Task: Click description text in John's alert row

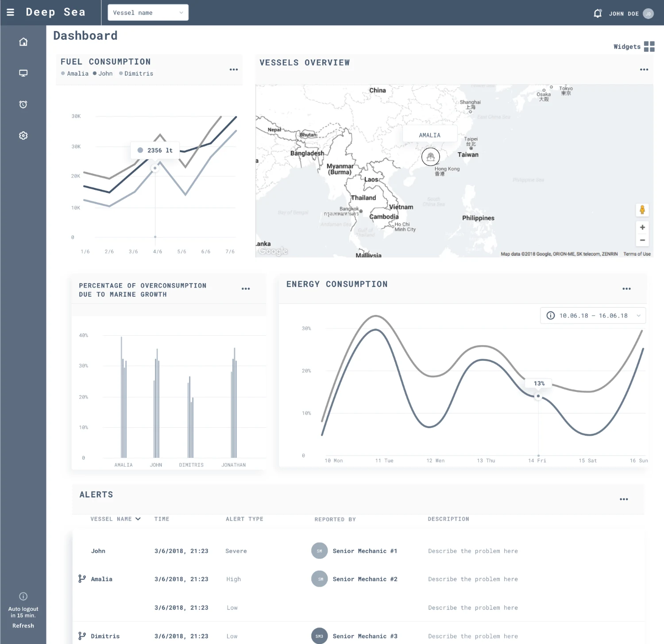Action: click(473, 551)
